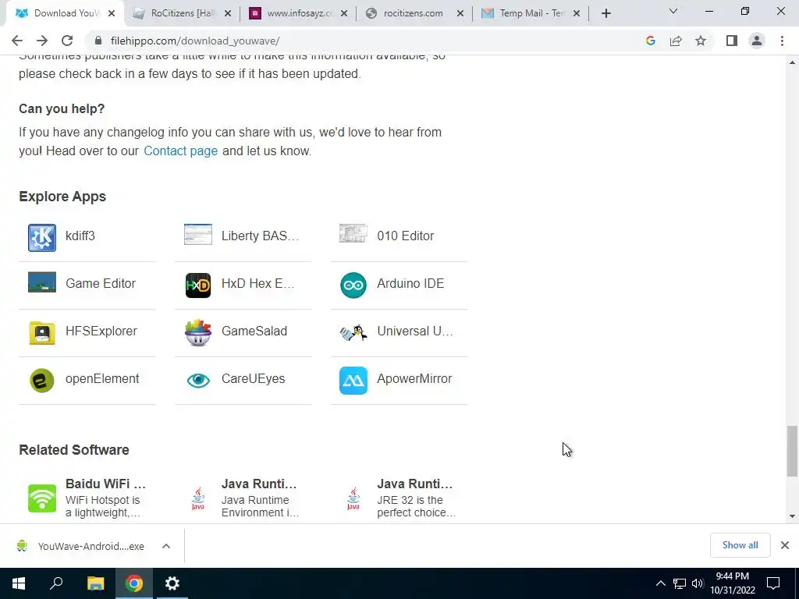This screenshot has height=599, width=799.
Task: Open the tab search dropdown arrow
Action: point(673,11)
